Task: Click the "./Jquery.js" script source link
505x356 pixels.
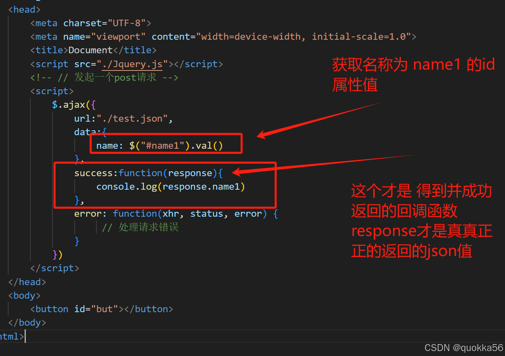Action: point(132,64)
